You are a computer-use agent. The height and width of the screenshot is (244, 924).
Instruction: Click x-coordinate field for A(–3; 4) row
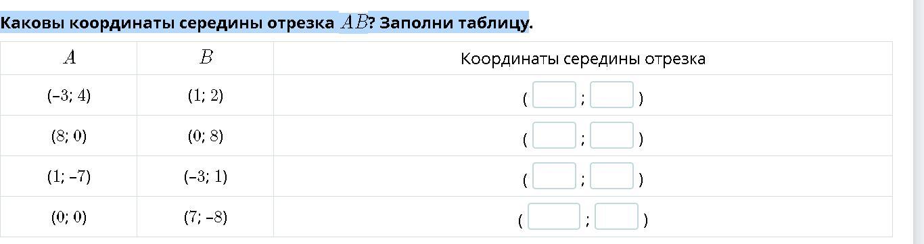554,95
